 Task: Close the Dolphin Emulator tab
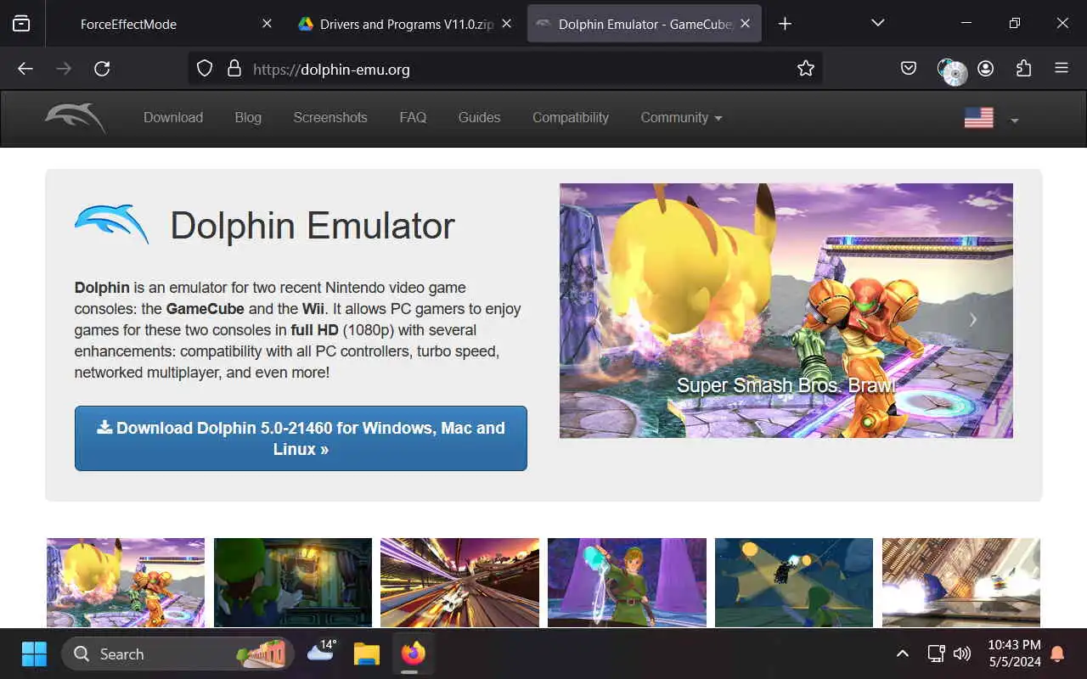click(x=745, y=24)
